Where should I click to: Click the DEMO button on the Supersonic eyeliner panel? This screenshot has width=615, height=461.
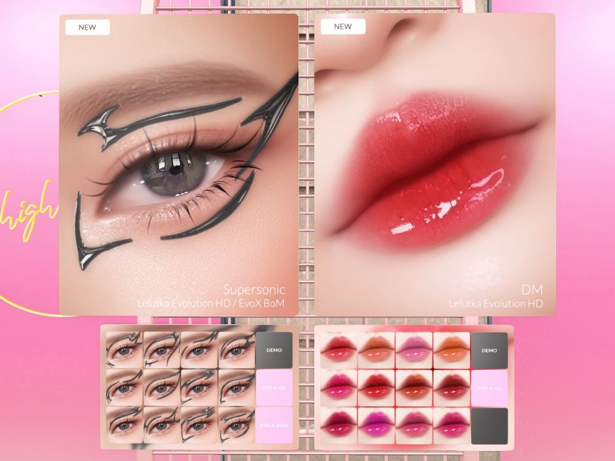pyautogui.click(x=274, y=350)
